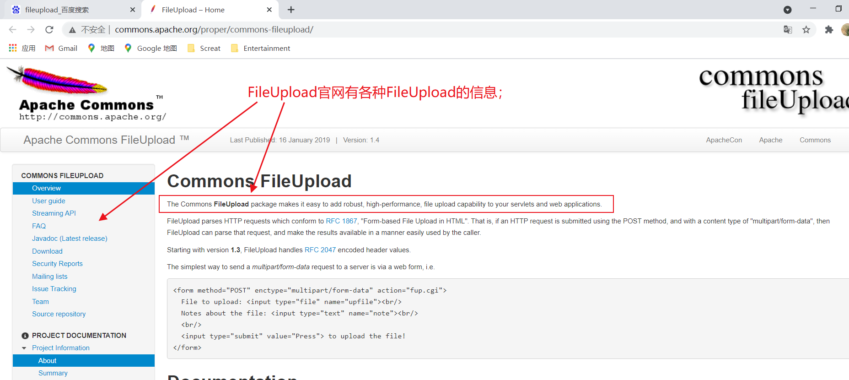The image size is (849, 380).
Task: Open the extensions puzzle icon
Action: click(x=829, y=30)
